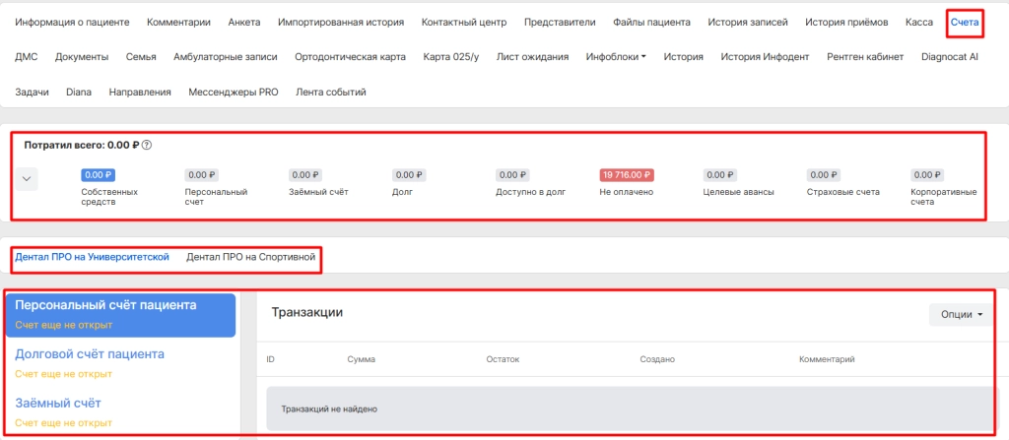Screen dimensions: 1009x440
Task: Select Дентал ПРО на Спортивной clinic
Action: [251, 257]
